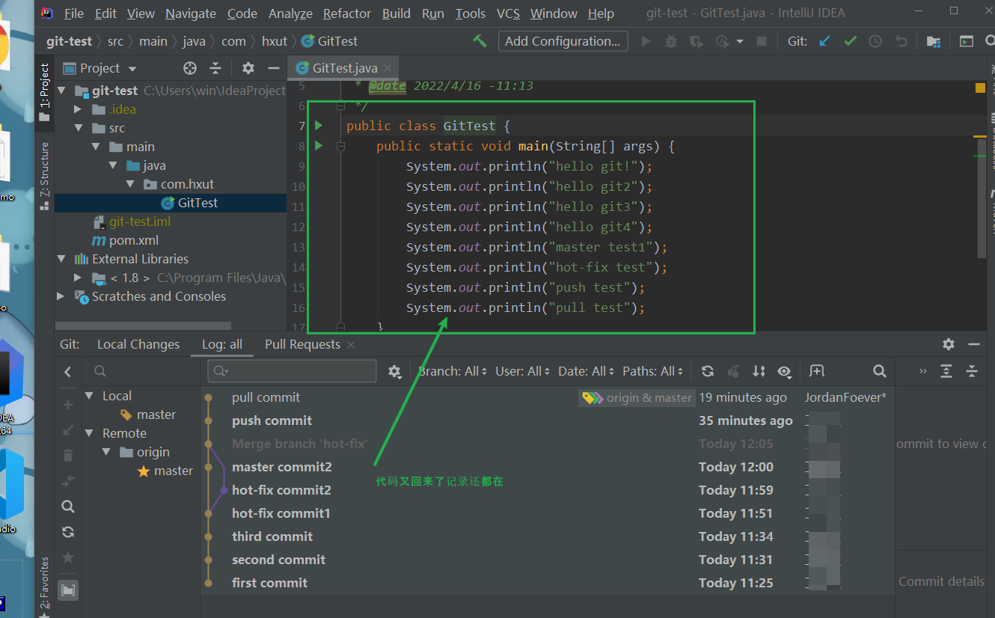The height and width of the screenshot is (618, 995).
Task: Click Open New Git Log Tab icon
Action: 817,371
